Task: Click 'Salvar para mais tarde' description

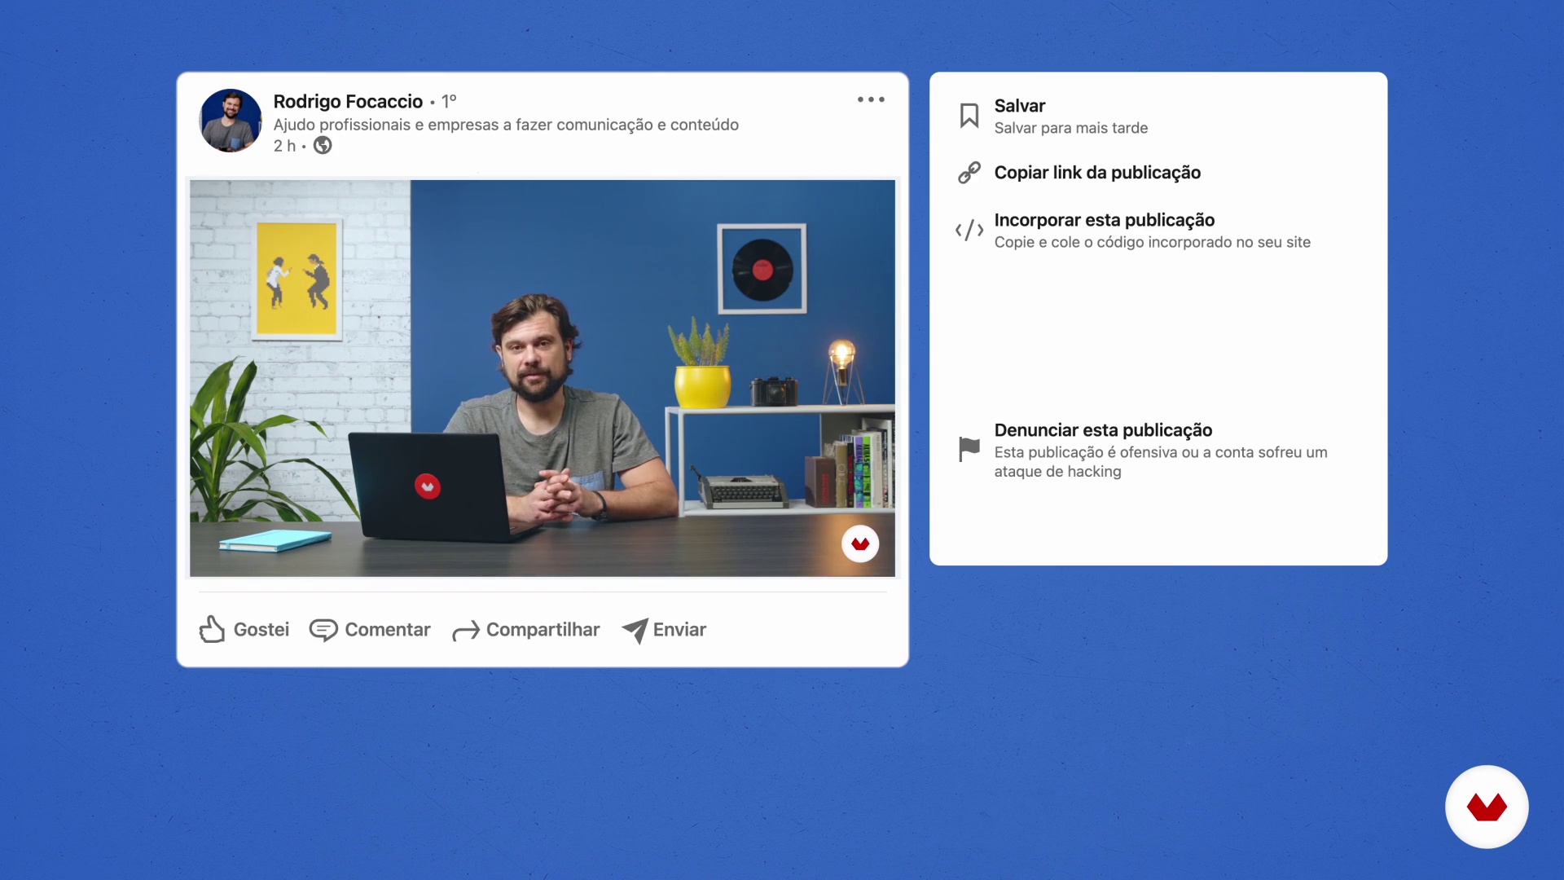Action: click(x=1071, y=128)
